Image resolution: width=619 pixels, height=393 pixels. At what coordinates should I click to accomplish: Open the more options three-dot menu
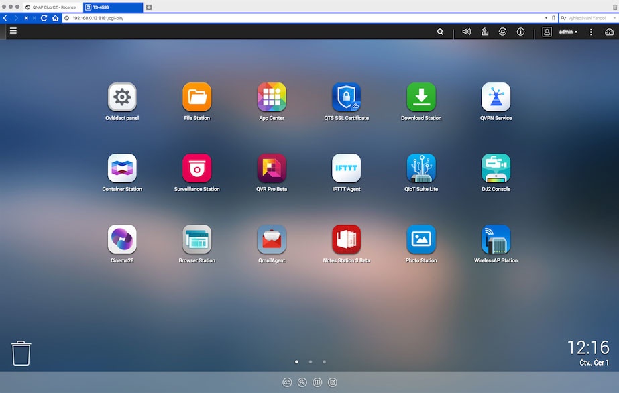tap(591, 32)
